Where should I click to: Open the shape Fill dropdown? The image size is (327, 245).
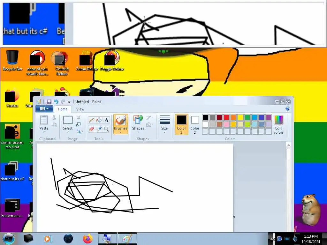149,125
